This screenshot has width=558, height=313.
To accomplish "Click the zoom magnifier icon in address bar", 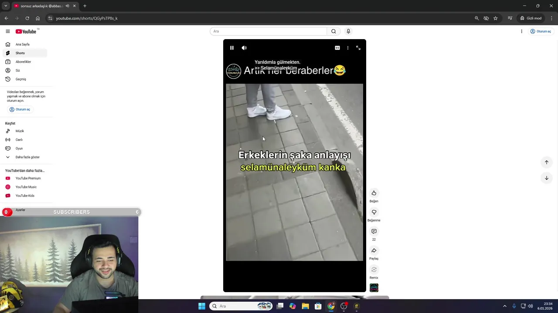I will (476, 18).
